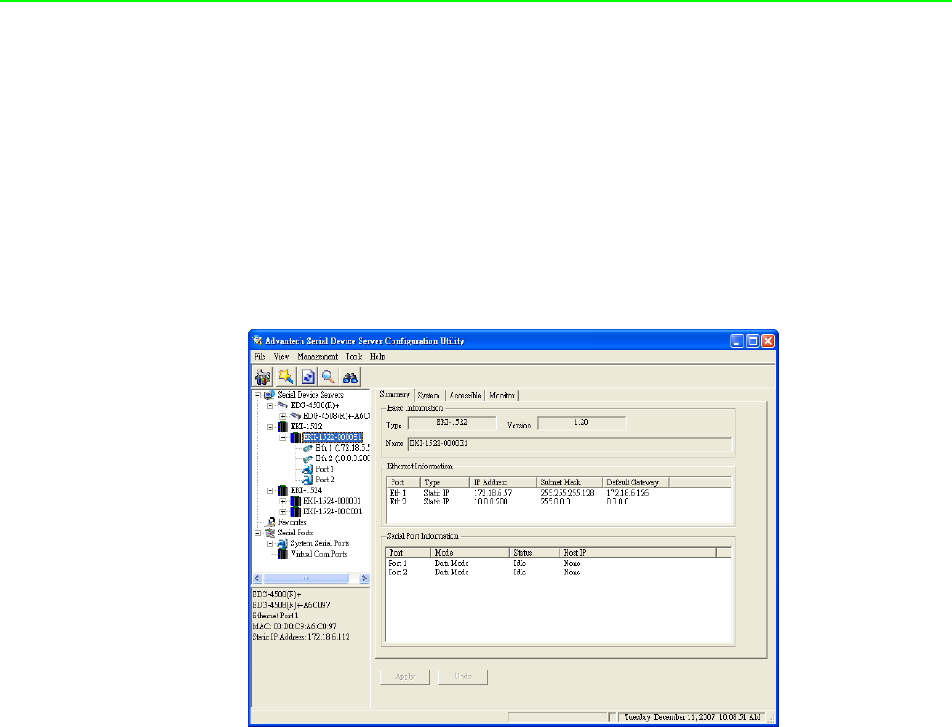Image resolution: width=952 pixels, height=727 pixels.
Task: Click the binoculars toolbar icon
Action: click(350, 377)
